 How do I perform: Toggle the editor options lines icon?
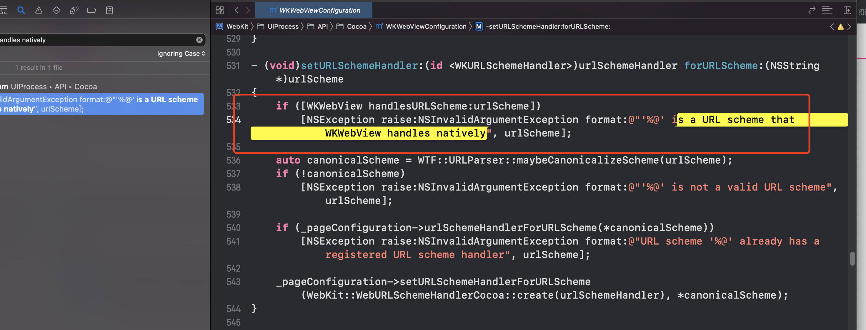coord(827,10)
